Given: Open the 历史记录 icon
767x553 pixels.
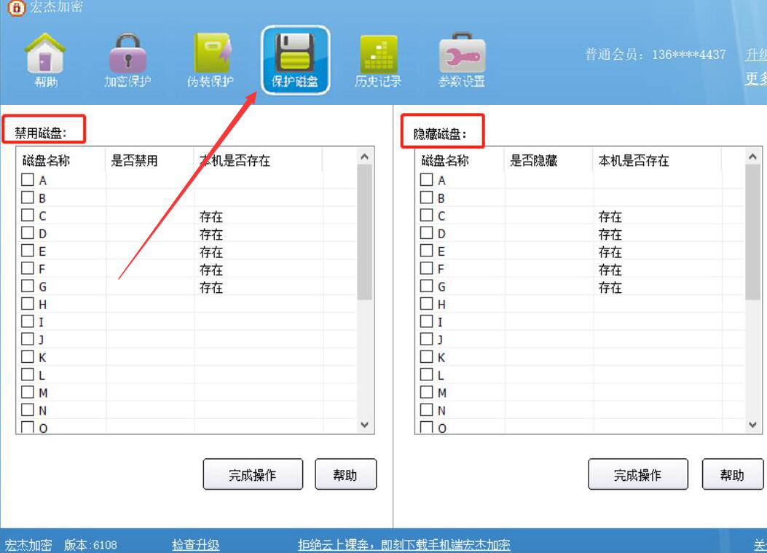Looking at the screenshot, I should [378, 60].
